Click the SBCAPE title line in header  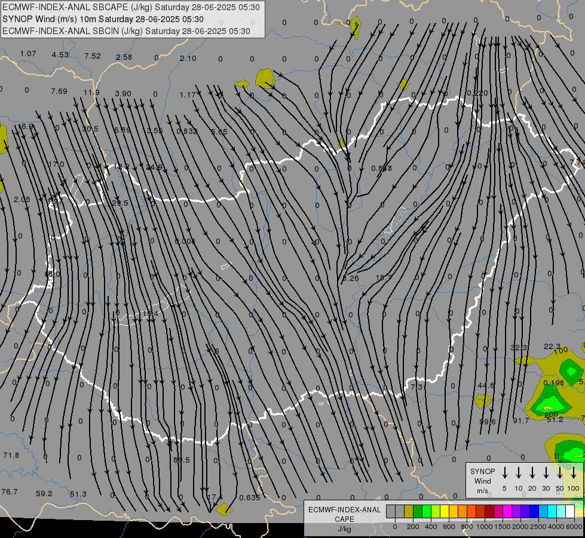point(131,7)
